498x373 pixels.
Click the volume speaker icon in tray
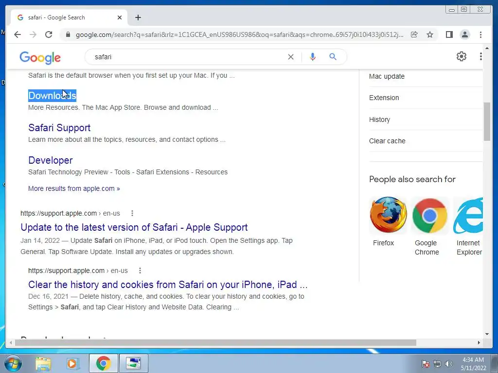click(x=449, y=364)
